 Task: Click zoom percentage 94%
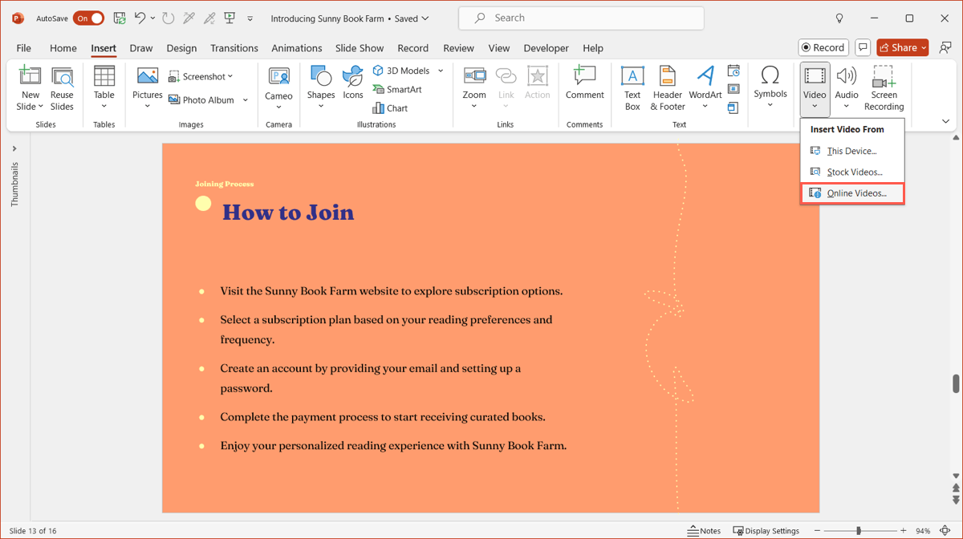(x=923, y=531)
